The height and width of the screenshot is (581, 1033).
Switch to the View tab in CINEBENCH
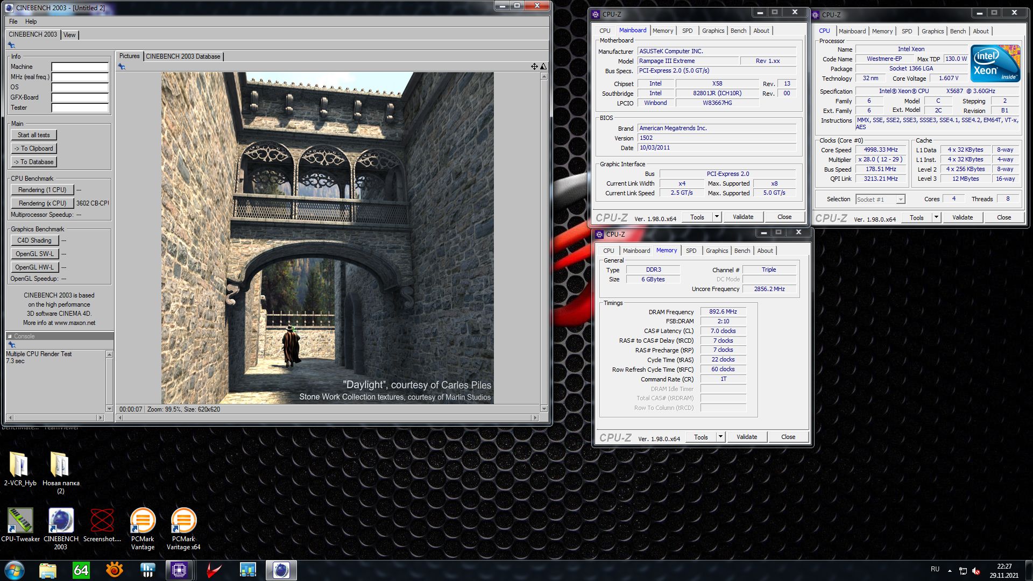click(x=69, y=35)
